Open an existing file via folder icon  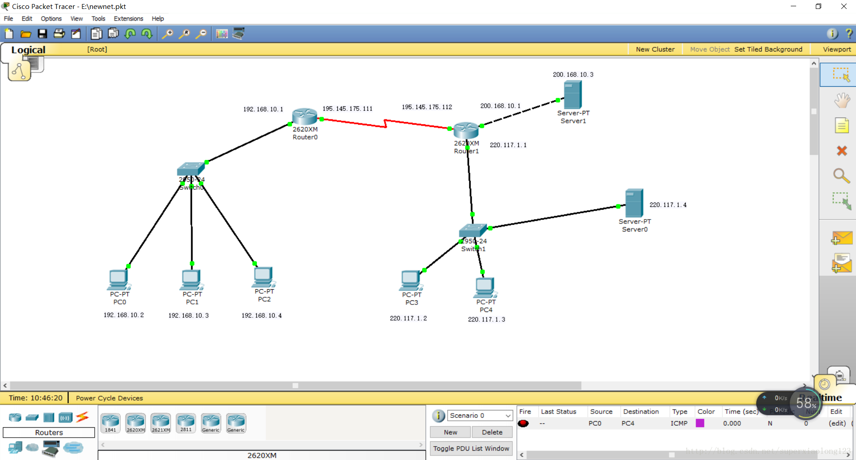tap(26, 34)
